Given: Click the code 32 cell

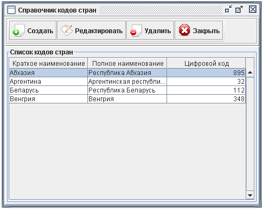Looking at the screenshot, I should coord(206,82).
